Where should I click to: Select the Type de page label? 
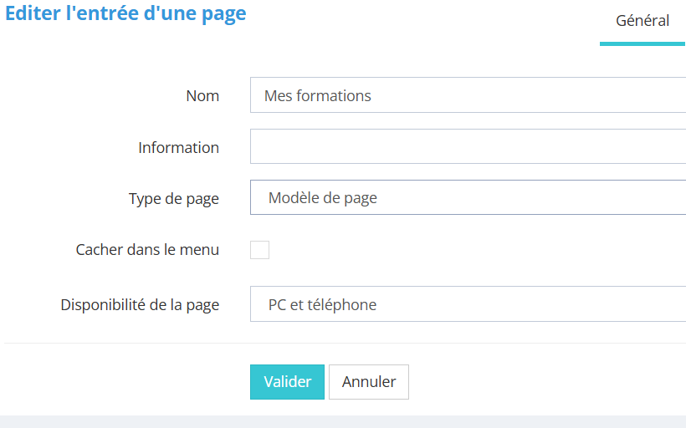[x=173, y=199]
